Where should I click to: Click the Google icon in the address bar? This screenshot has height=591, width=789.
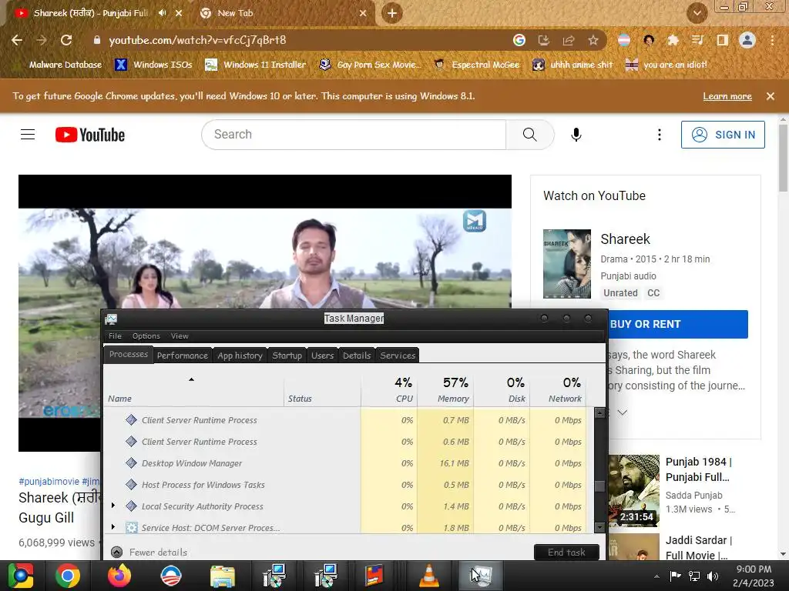[x=519, y=40]
